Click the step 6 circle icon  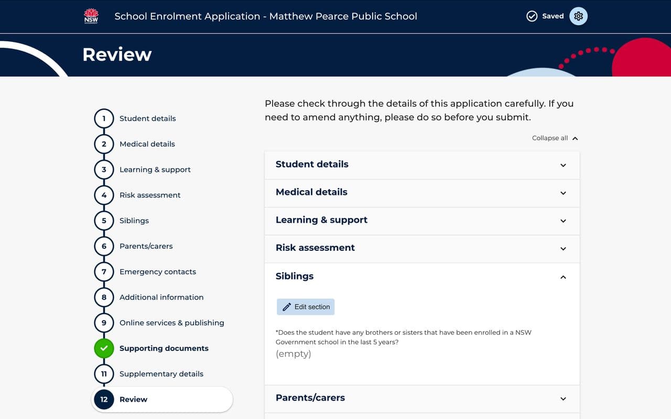coord(104,246)
